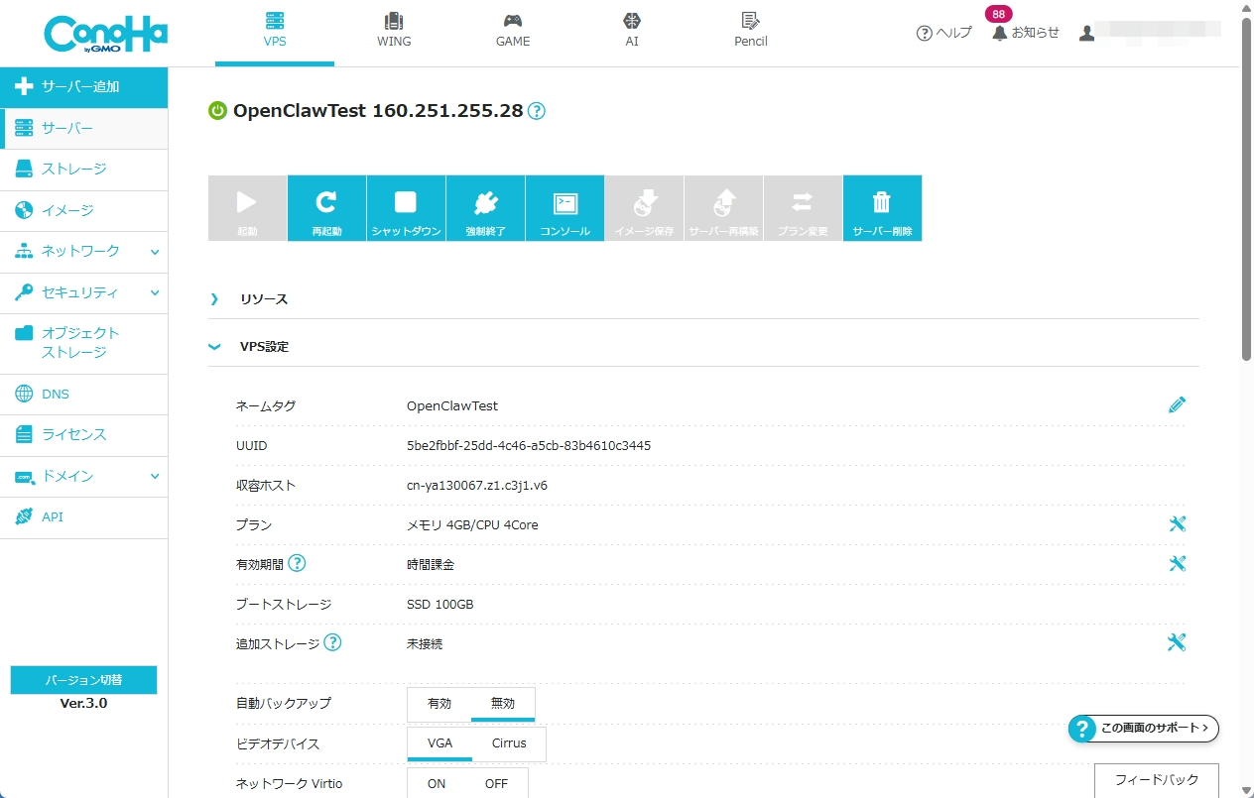
Task: Open API in the sidebar
Action: click(x=84, y=517)
